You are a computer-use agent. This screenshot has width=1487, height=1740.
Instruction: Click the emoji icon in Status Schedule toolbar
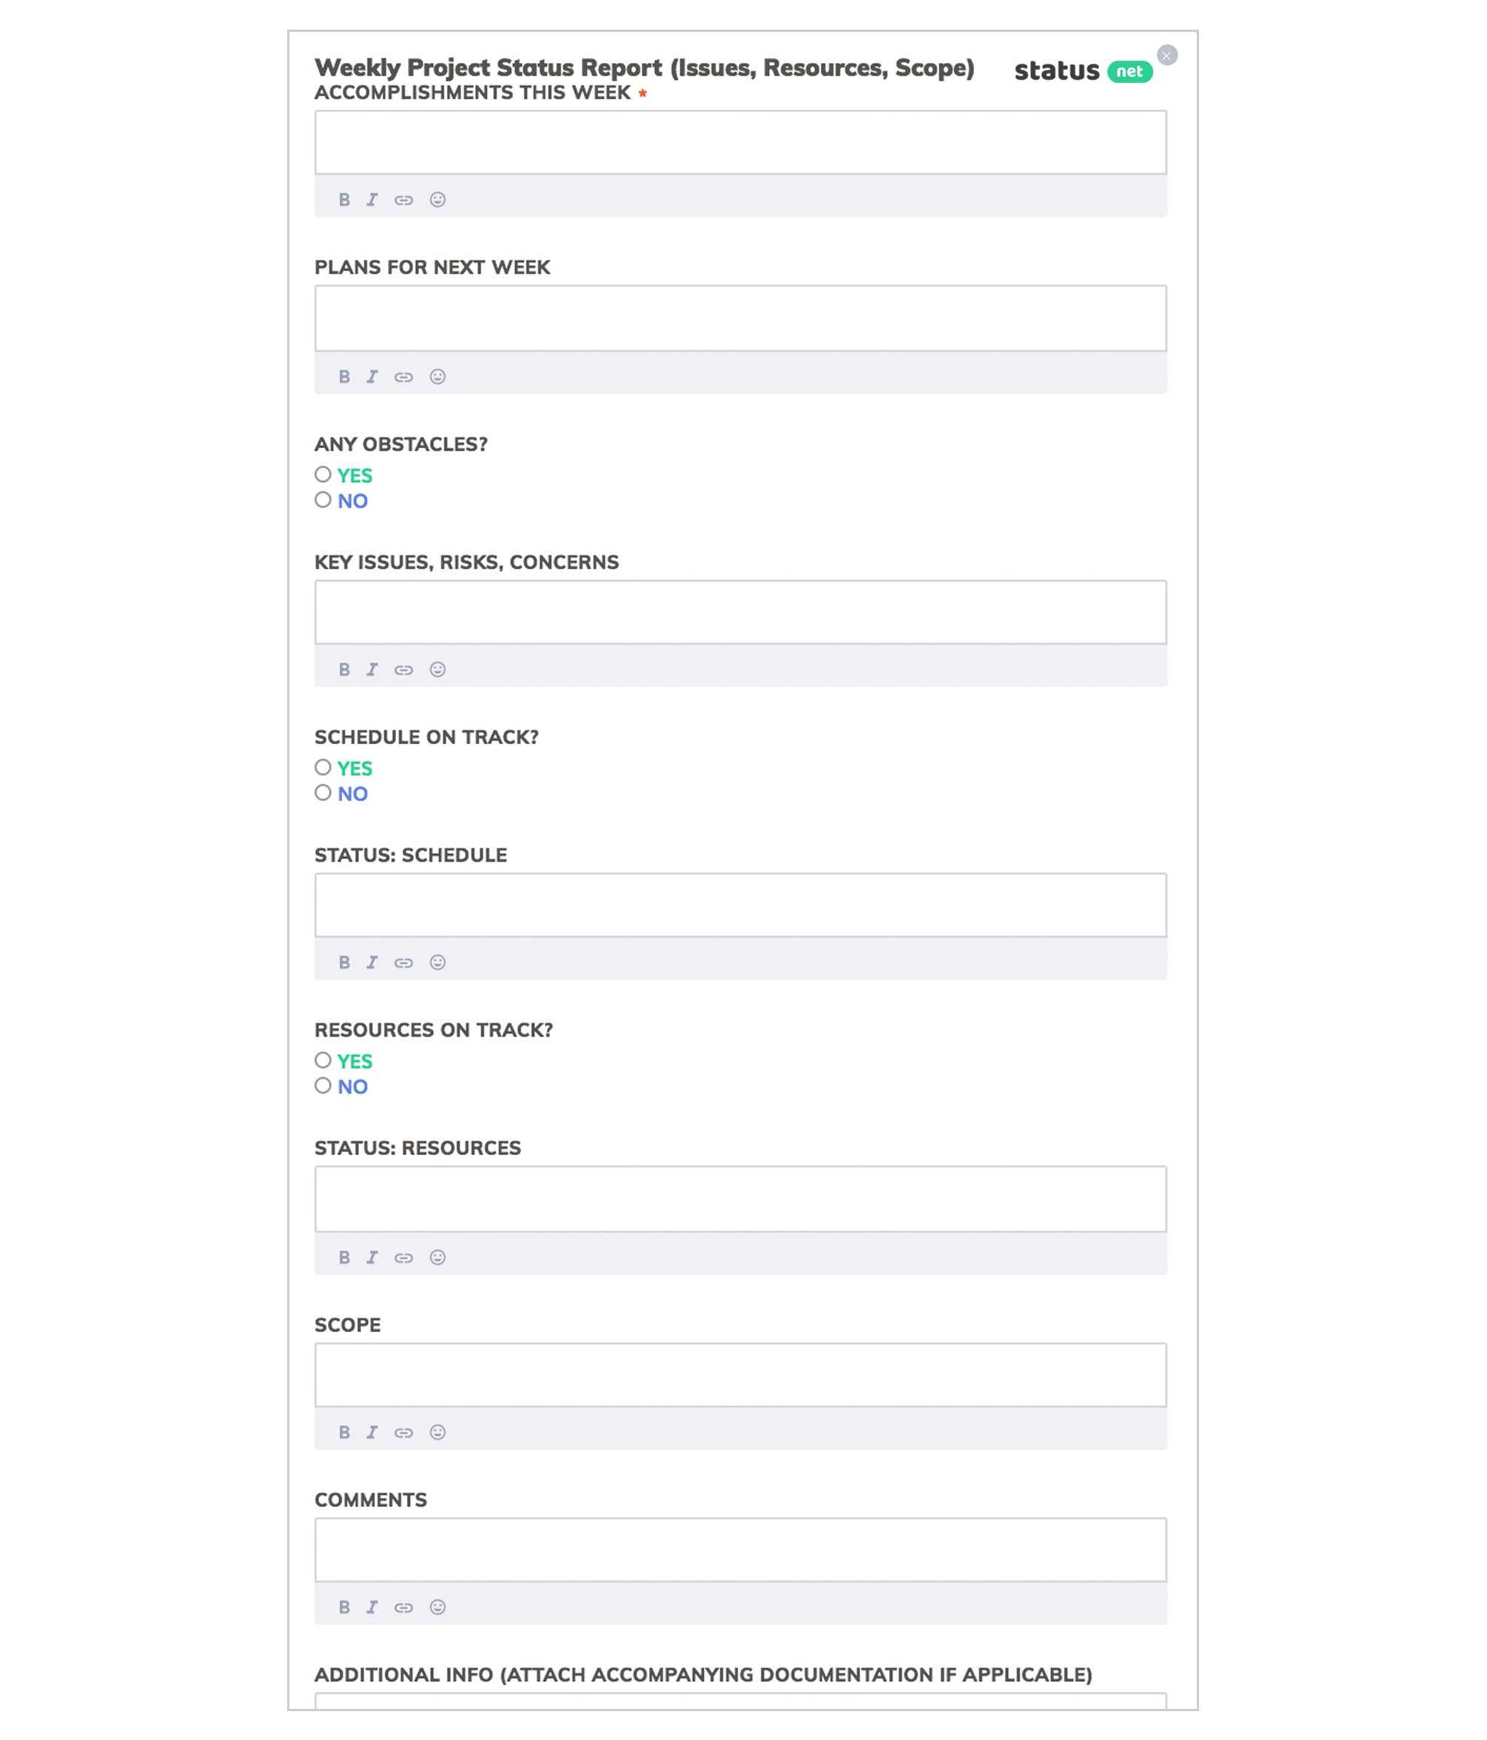click(438, 963)
